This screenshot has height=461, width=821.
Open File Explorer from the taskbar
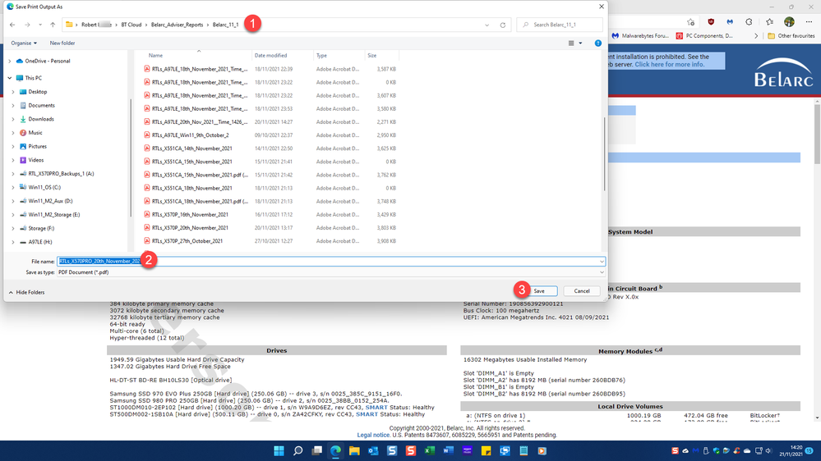[x=354, y=450]
